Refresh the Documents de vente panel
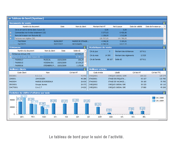 164,23
